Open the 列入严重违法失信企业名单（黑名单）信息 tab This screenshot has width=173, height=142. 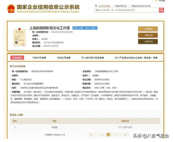(x=136, y=58)
